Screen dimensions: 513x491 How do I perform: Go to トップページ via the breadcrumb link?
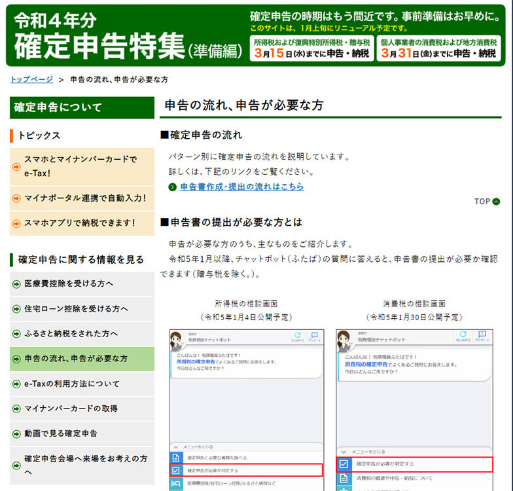(x=31, y=79)
